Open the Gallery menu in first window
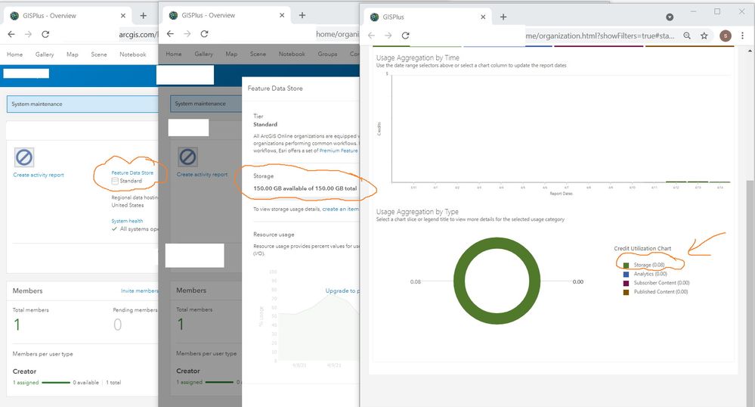Screen dimensions: 755x407 [x=45, y=54]
